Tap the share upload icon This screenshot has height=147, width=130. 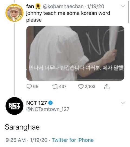tap(107, 86)
